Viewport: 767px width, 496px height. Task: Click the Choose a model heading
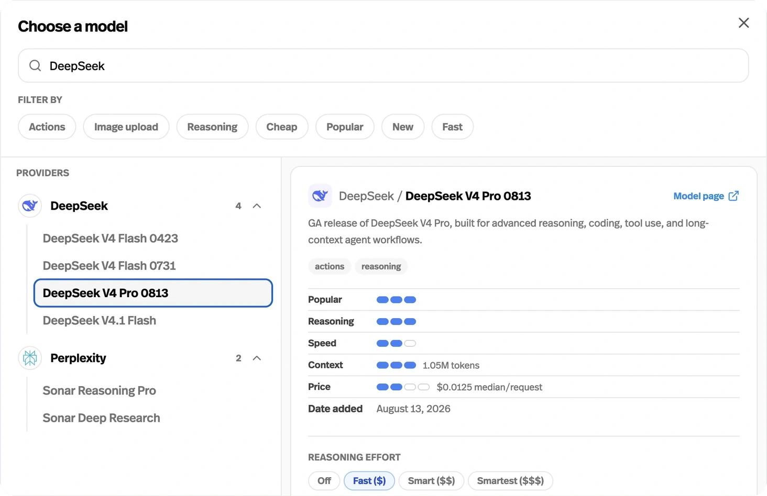(73, 26)
